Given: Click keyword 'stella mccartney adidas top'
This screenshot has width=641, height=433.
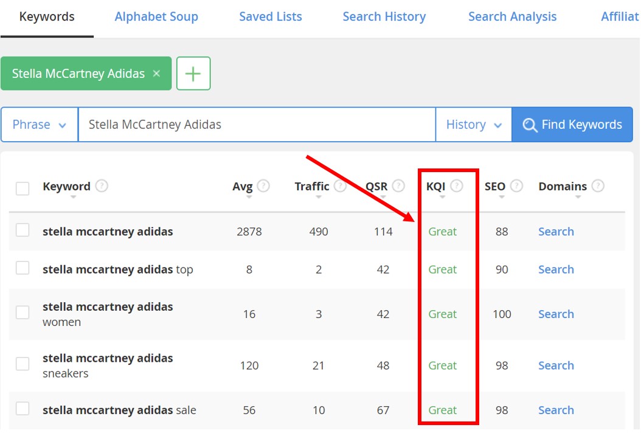Looking at the screenshot, I should point(118,269).
